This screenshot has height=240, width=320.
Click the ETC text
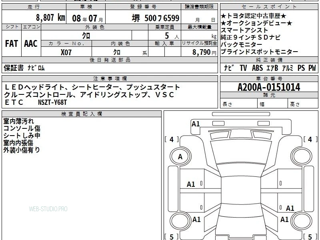14,102
